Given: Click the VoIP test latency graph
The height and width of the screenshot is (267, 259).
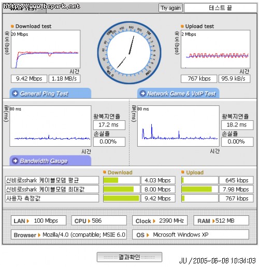Looking at the screenshot, I should click(178, 126).
